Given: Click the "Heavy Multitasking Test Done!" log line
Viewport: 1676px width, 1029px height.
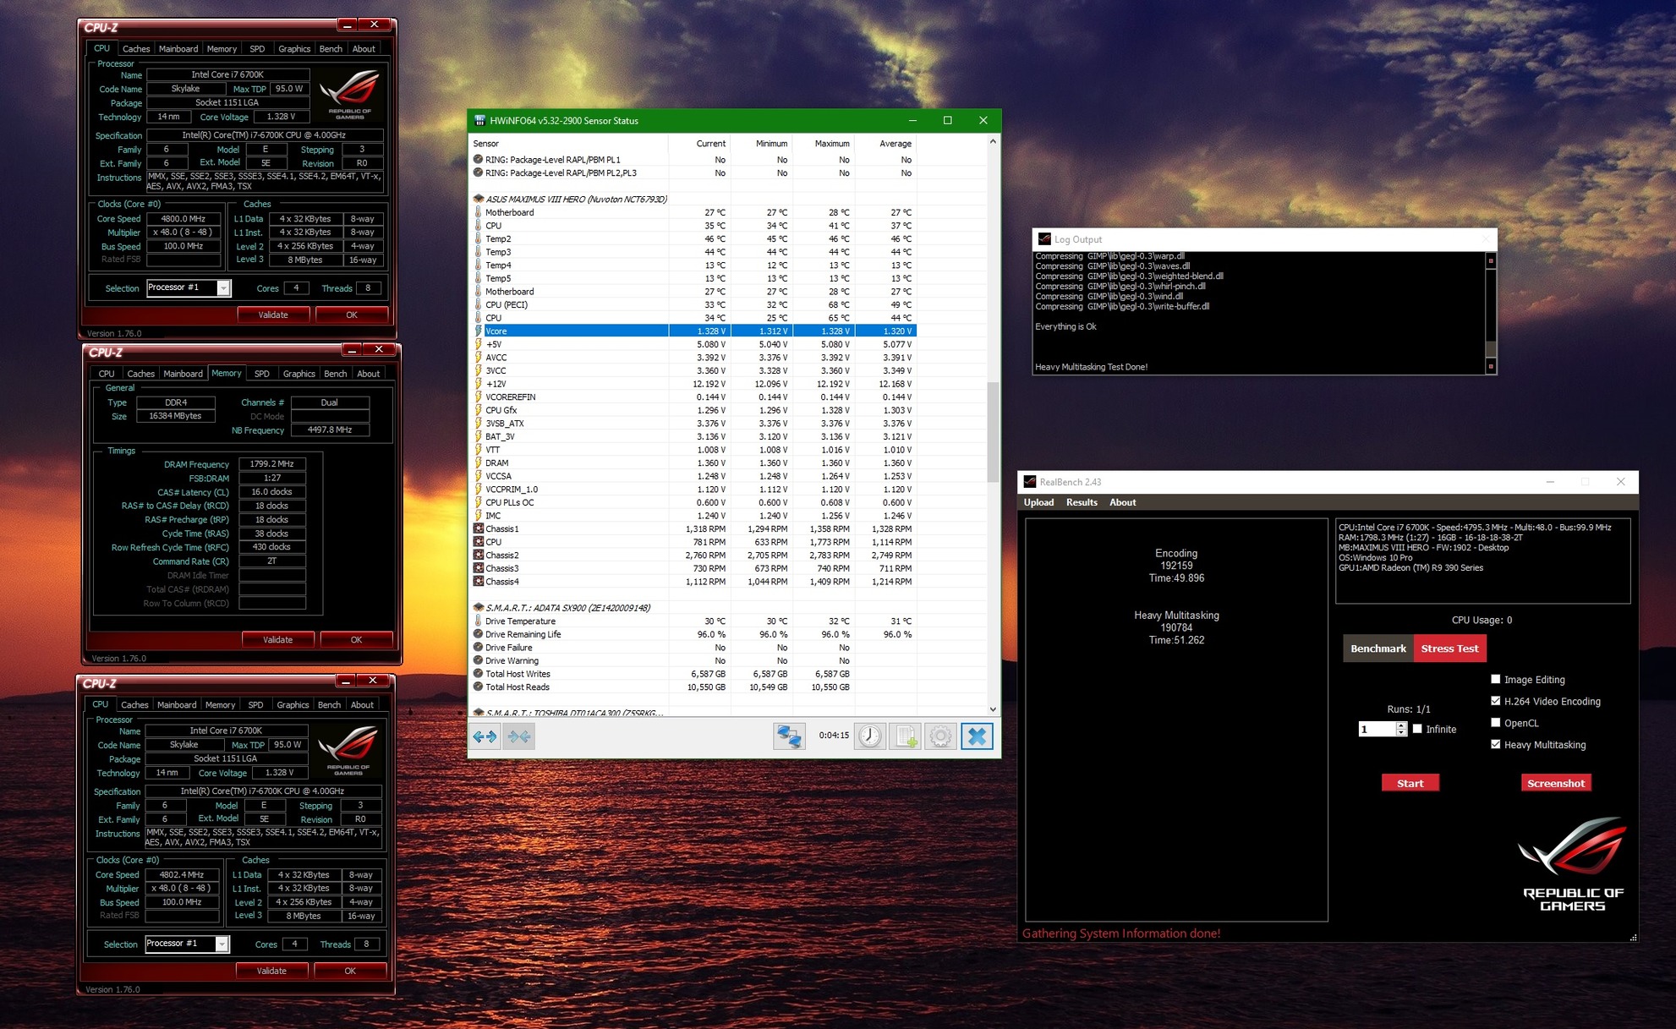Looking at the screenshot, I should [x=1092, y=367].
